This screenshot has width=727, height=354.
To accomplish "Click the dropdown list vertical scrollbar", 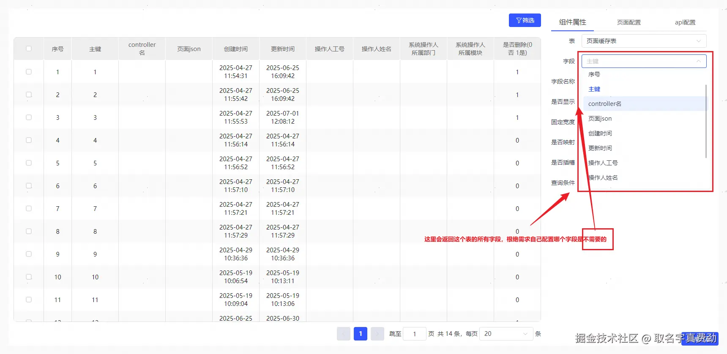I will pos(706,122).
